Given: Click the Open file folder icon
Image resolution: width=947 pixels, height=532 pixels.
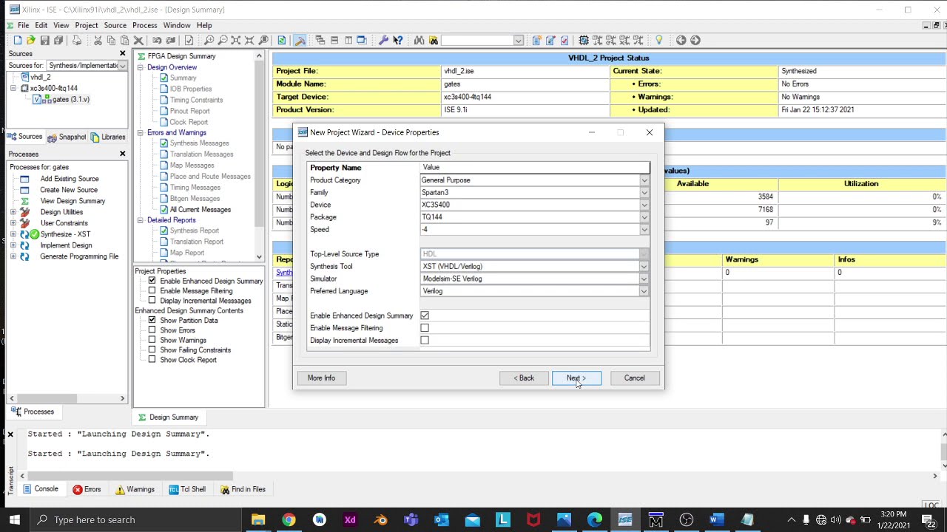Looking at the screenshot, I should (x=30, y=40).
